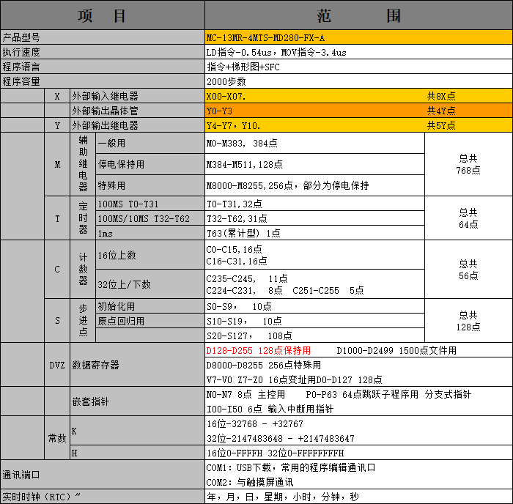Select the 外部输出继电器 label cell
The image size is (513, 504).
pos(137,125)
